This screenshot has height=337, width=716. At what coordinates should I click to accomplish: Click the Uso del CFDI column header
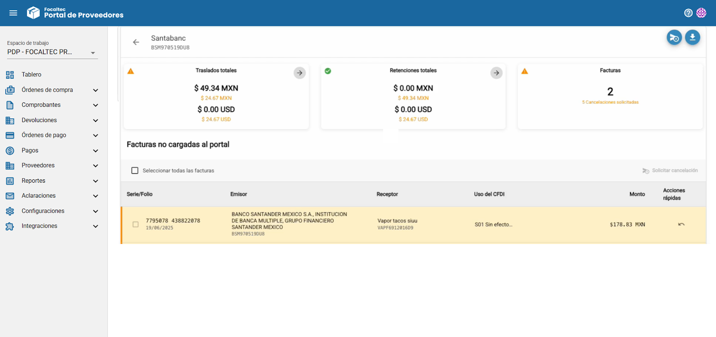tap(489, 194)
